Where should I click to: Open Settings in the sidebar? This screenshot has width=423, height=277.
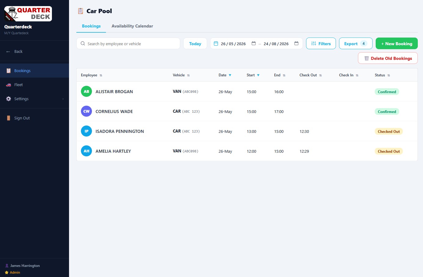pos(35,99)
